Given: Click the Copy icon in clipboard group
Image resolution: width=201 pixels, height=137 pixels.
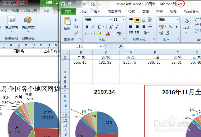Looking at the screenshot, I should (x=76, y=26).
